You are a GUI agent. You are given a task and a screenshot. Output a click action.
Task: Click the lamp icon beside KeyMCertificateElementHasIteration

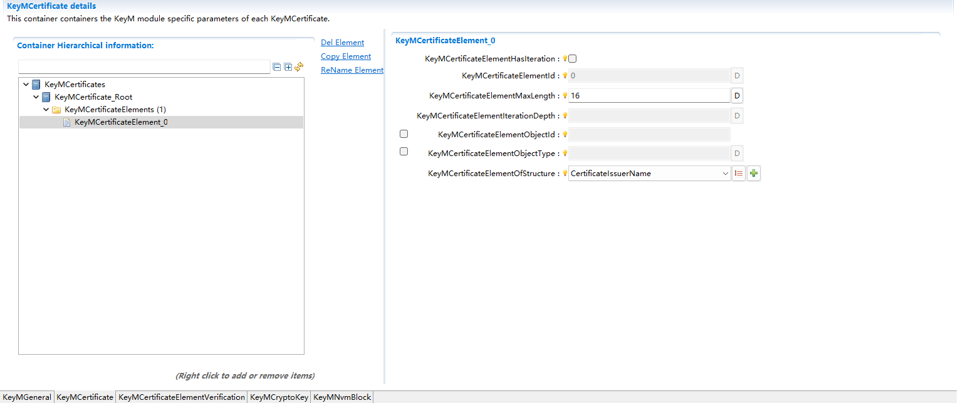coord(565,58)
